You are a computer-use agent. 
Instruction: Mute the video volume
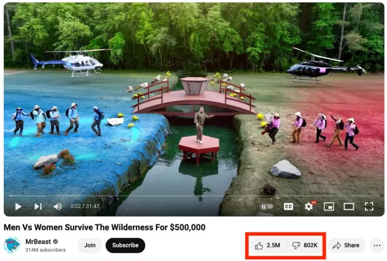point(57,206)
